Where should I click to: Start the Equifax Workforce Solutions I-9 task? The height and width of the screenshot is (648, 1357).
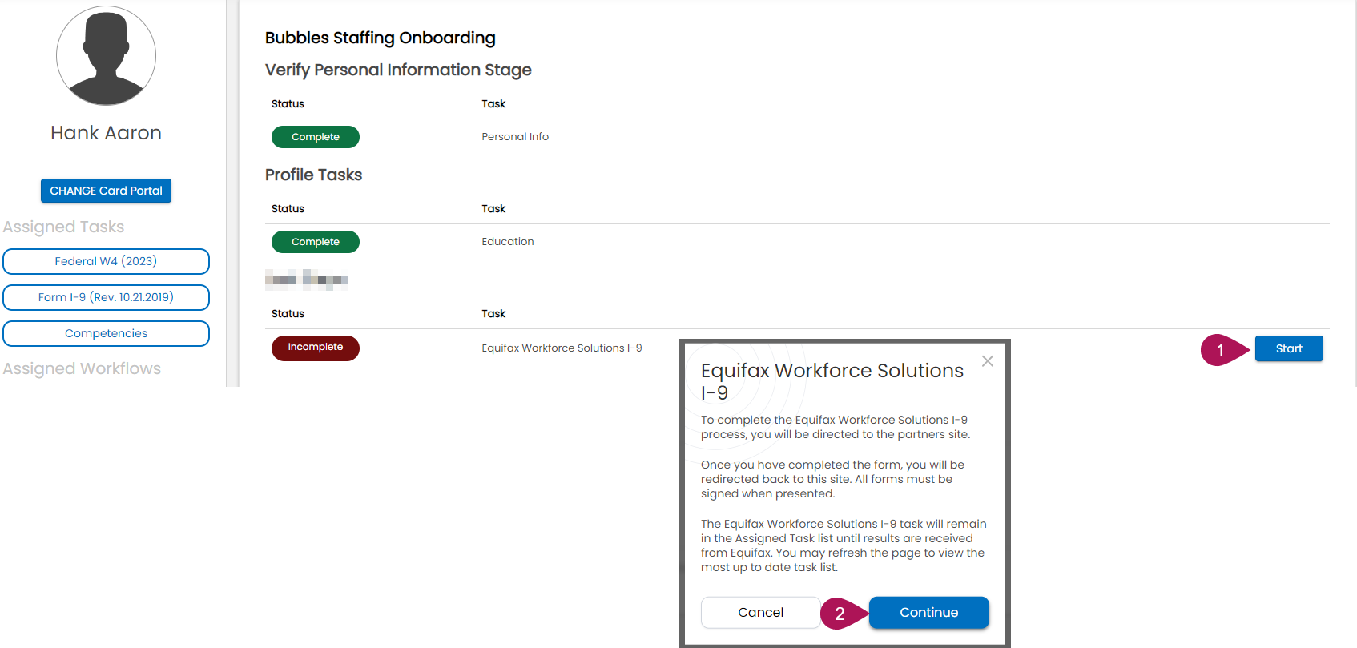tap(1288, 348)
